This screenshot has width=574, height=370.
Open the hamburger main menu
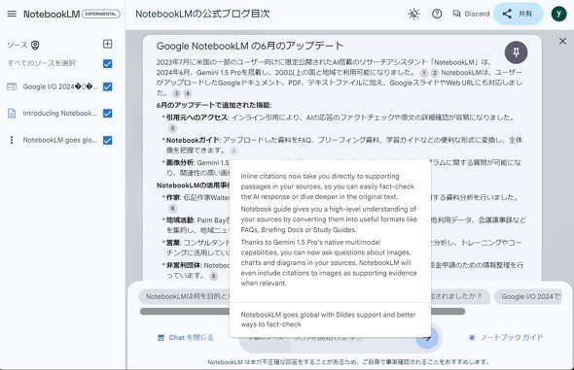(12, 14)
